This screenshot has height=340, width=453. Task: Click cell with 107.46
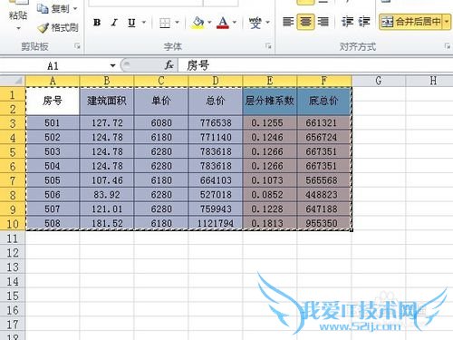tap(107, 180)
